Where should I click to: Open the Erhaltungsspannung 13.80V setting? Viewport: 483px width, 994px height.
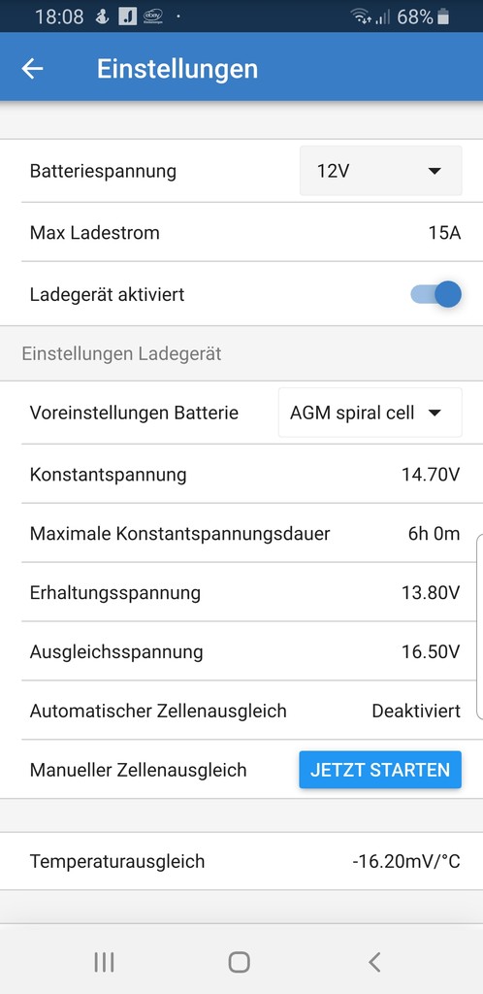[241, 593]
